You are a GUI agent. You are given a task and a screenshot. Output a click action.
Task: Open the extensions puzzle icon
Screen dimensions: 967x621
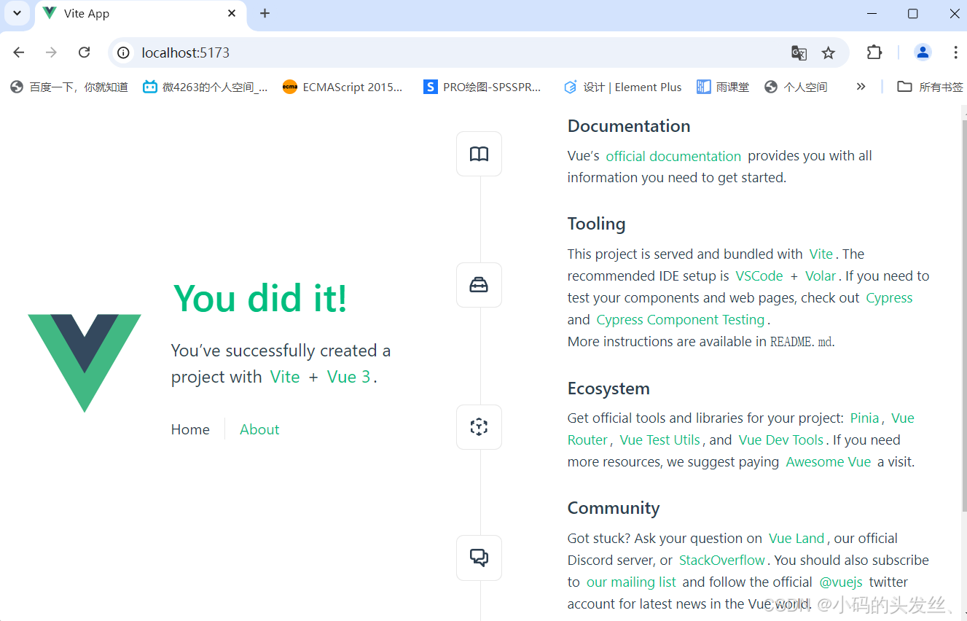874,52
